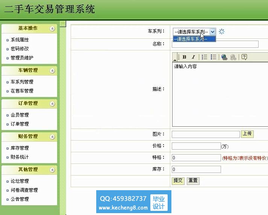This screenshot has height=215, width=268.
Task: Click the 二手车交易管理系统 title
Action: pyautogui.click(x=50, y=9)
